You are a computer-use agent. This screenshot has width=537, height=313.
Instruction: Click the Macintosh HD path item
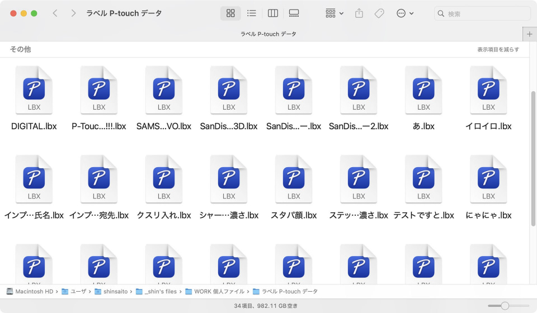coord(30,291)
